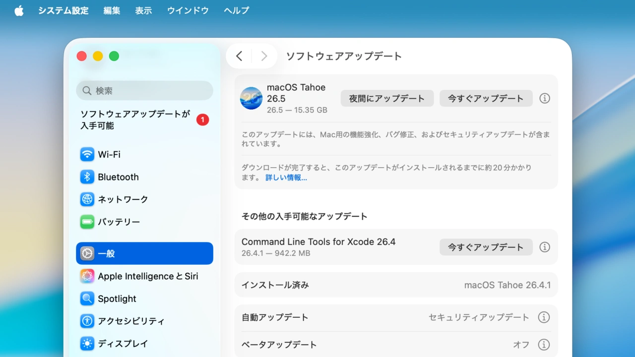Click the macOS Tahoe 26 icon

point(251,98)
